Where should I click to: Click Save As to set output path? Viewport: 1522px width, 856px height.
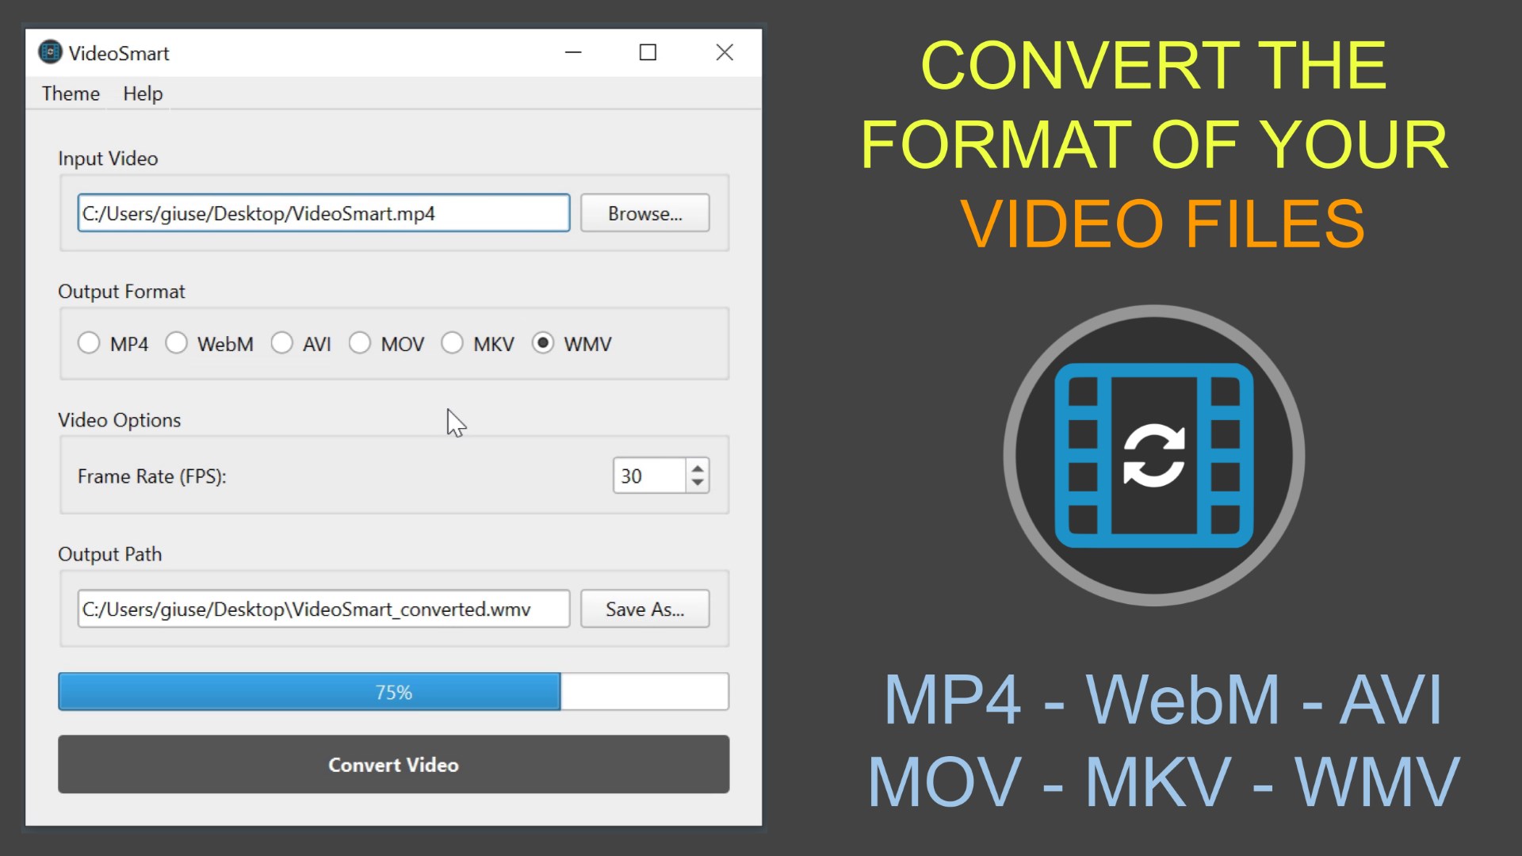tap(644, 609)
